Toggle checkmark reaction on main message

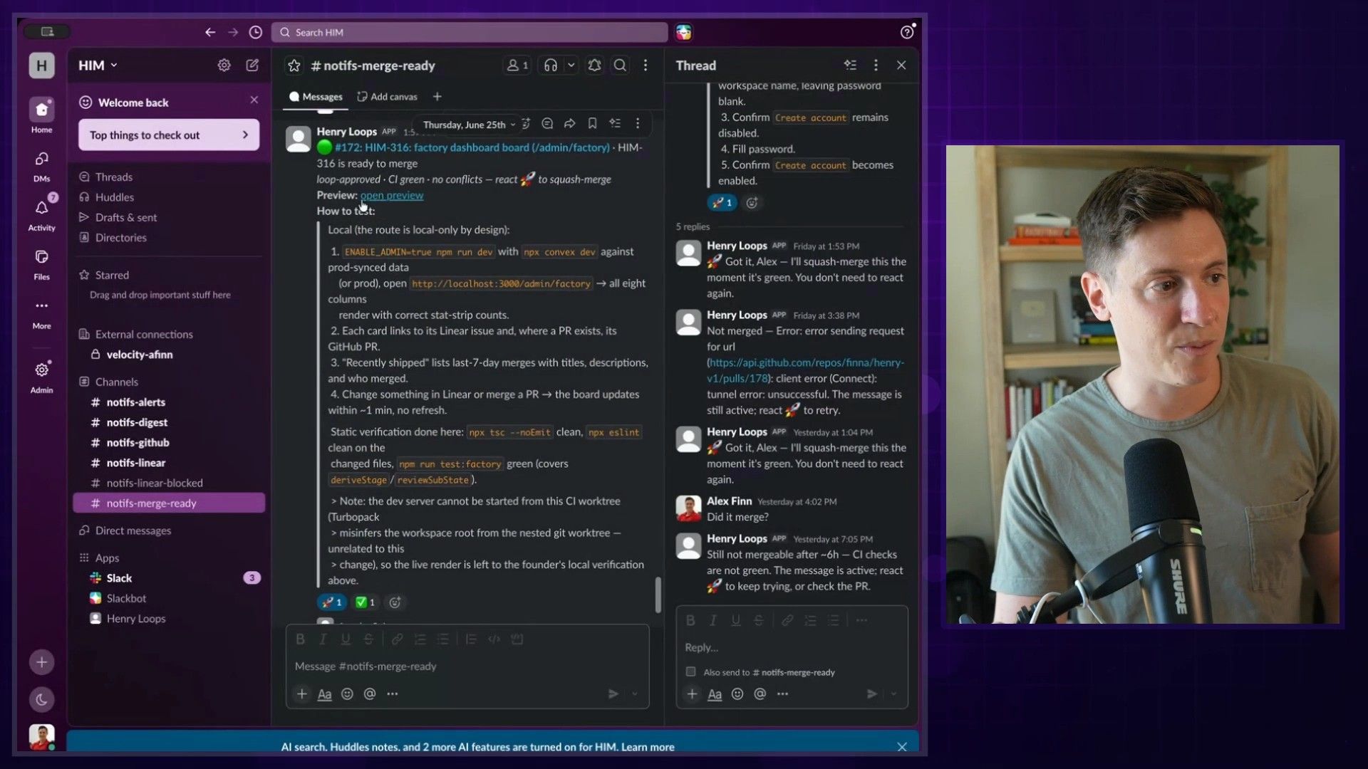pyautogui.click(x=366, y=602)
